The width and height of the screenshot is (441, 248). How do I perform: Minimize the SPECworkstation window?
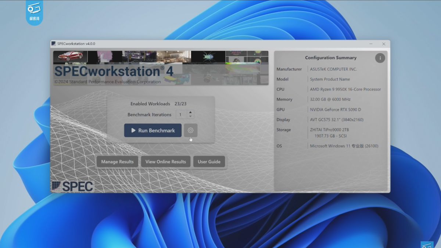[x=371, y=44]
